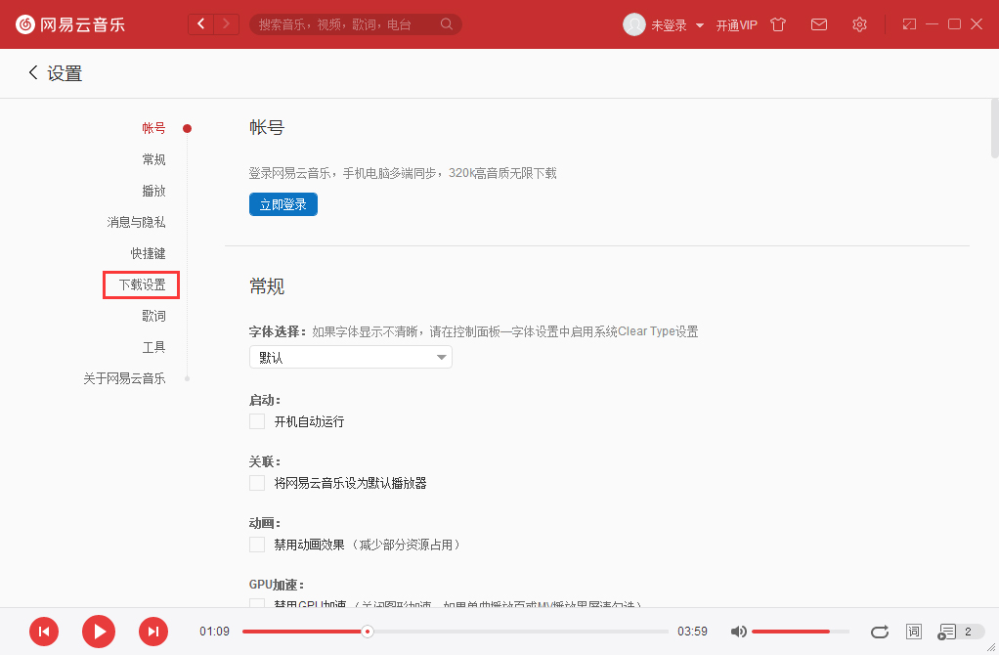This screenshot has width=999, height=655.
Task: Enable disable-animation-effects option
Action: point(257,545)
